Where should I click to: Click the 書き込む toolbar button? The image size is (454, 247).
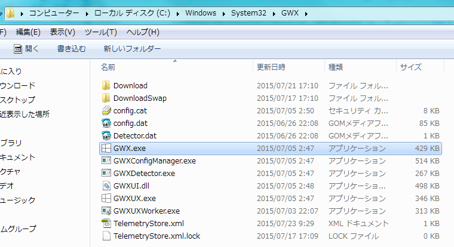point(72,49)
